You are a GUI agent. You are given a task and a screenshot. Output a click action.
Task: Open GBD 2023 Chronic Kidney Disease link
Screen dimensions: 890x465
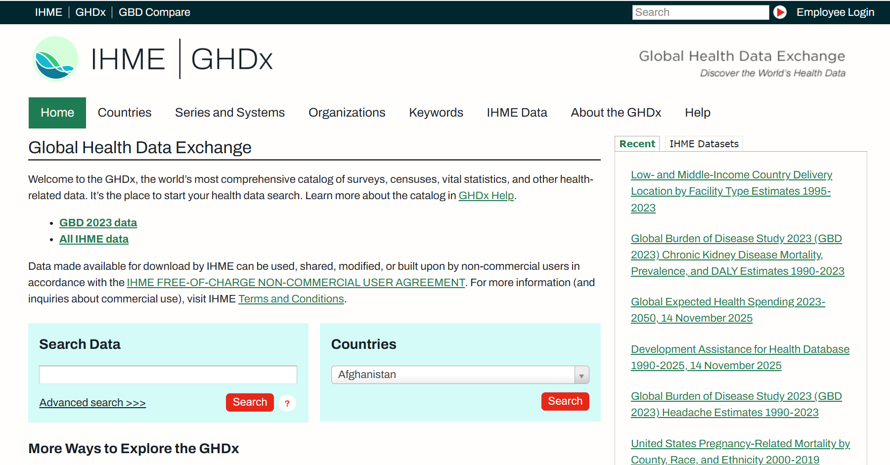click(737, 255)
